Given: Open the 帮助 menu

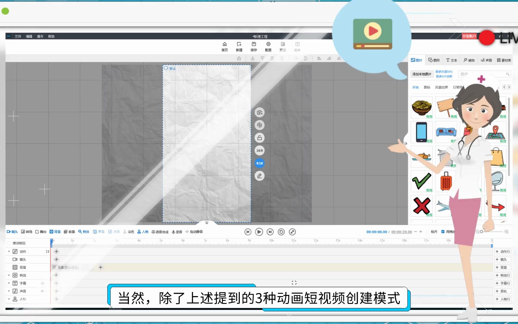Looking at the screenshot, I should [51, 36].
